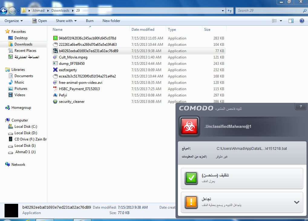Open the Organize menu
308x221 pixels.
(14, 21)
